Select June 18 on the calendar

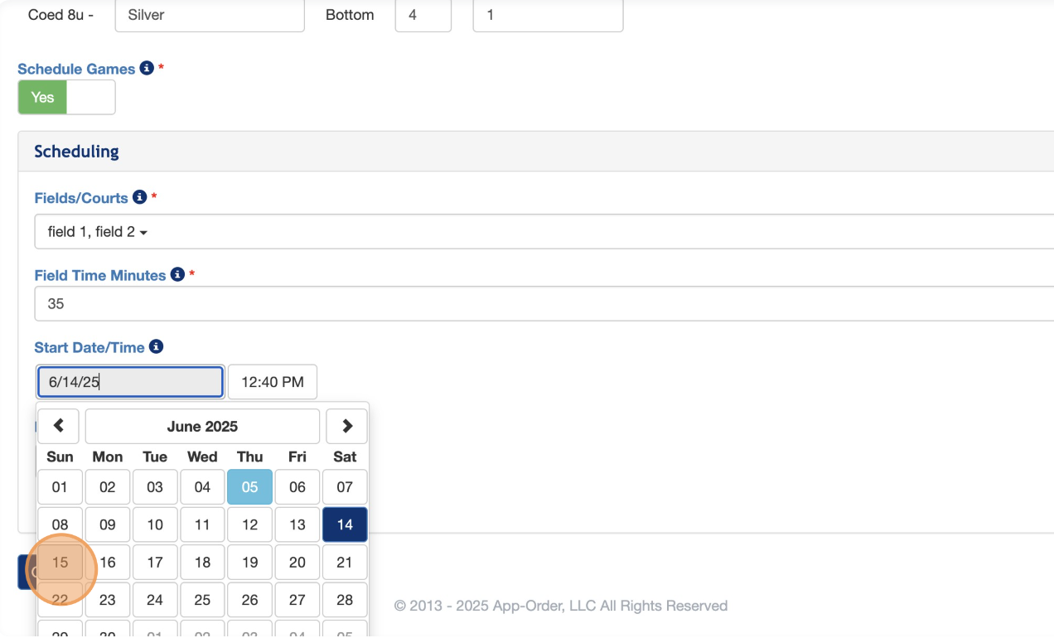(202, 563)
